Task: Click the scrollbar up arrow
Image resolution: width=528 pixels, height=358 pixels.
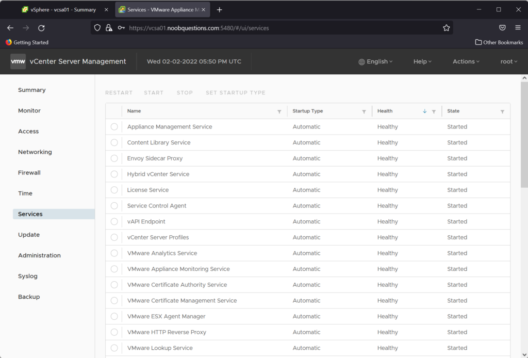Action: (524, 78)
